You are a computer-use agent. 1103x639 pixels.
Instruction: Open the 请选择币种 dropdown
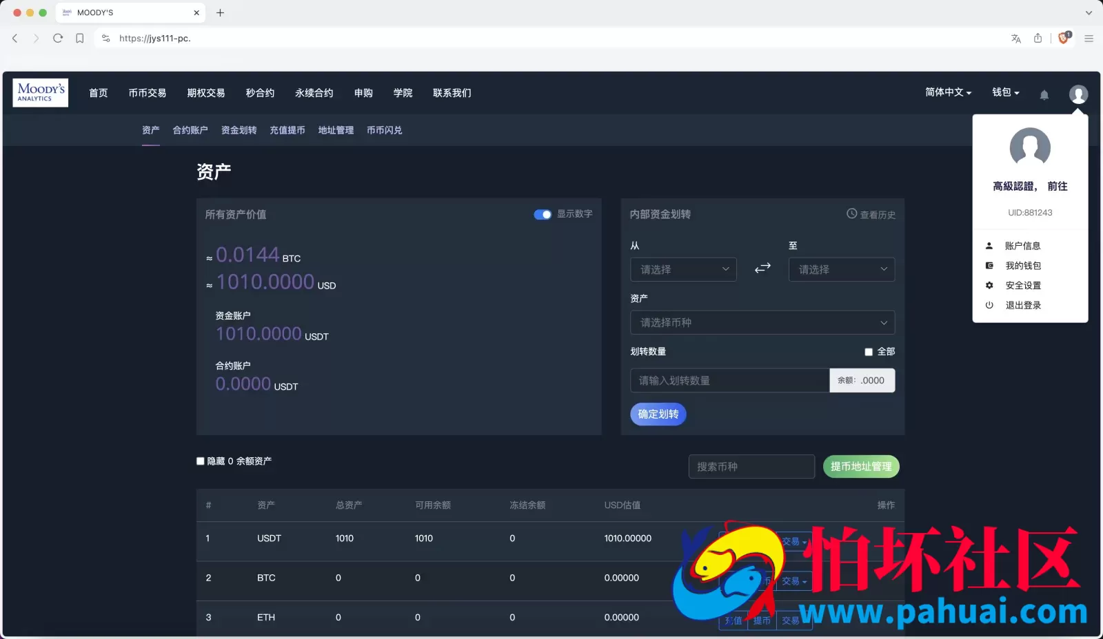762,322
